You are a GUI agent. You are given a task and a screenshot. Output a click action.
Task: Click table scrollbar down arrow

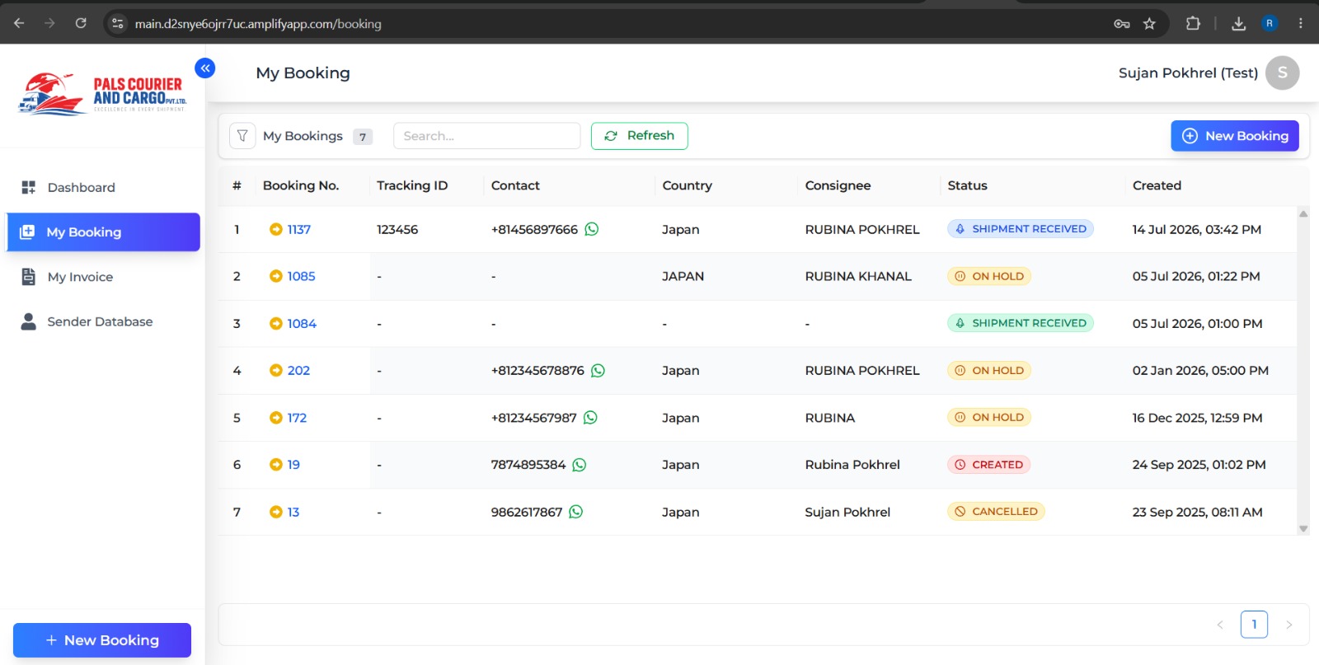coord(1303,529)
